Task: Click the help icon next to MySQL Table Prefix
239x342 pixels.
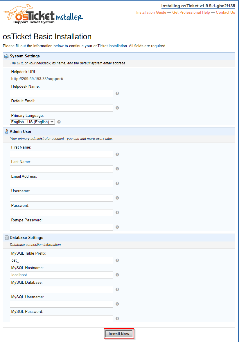Action: coord(117,260)
